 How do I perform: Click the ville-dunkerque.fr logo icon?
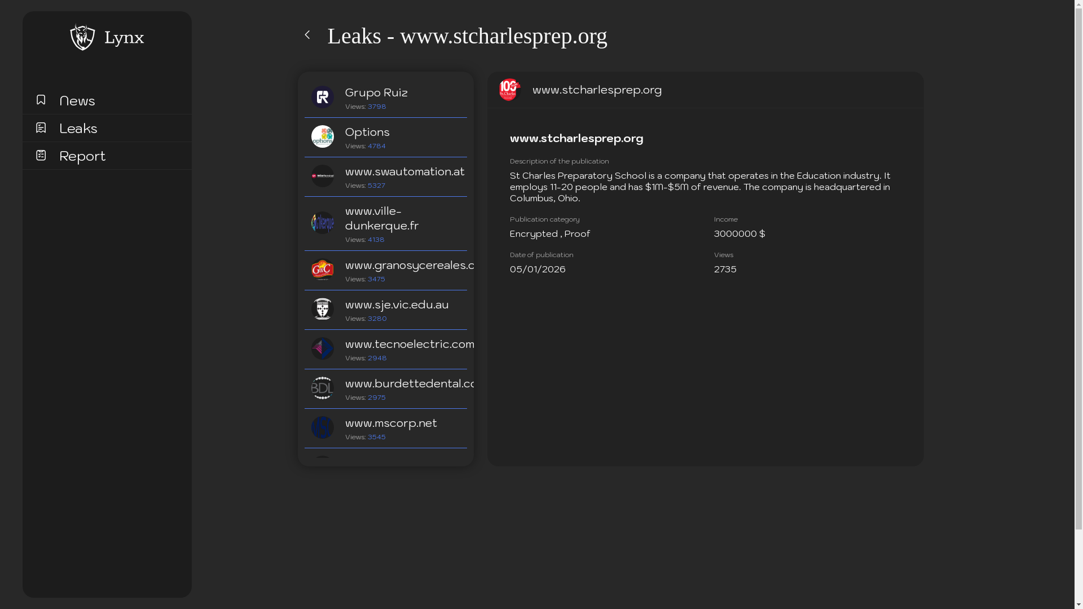(322, 223)
